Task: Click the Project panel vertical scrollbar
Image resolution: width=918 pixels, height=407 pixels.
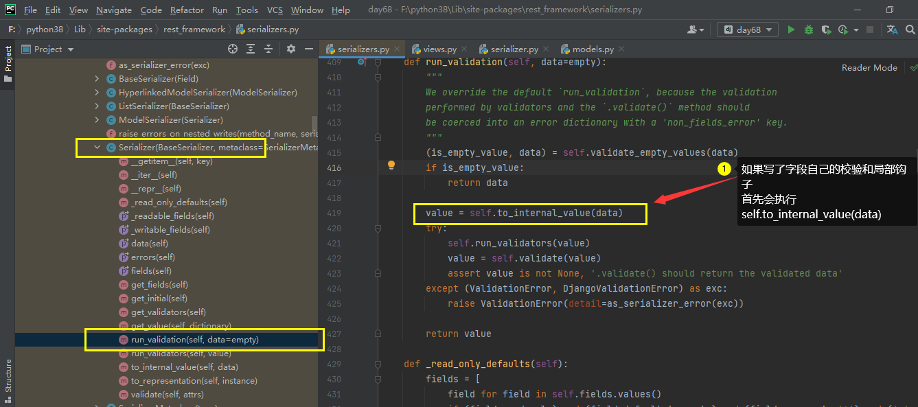Action: 314,124
